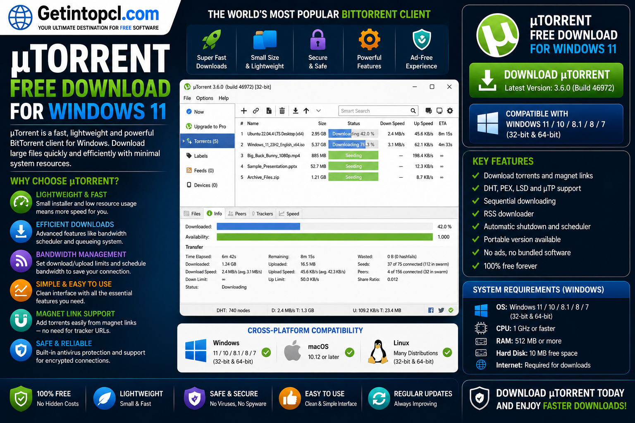Sort by the Down Speed column header
This screenshot has height=423, width=635.
[x=392, y=124]
